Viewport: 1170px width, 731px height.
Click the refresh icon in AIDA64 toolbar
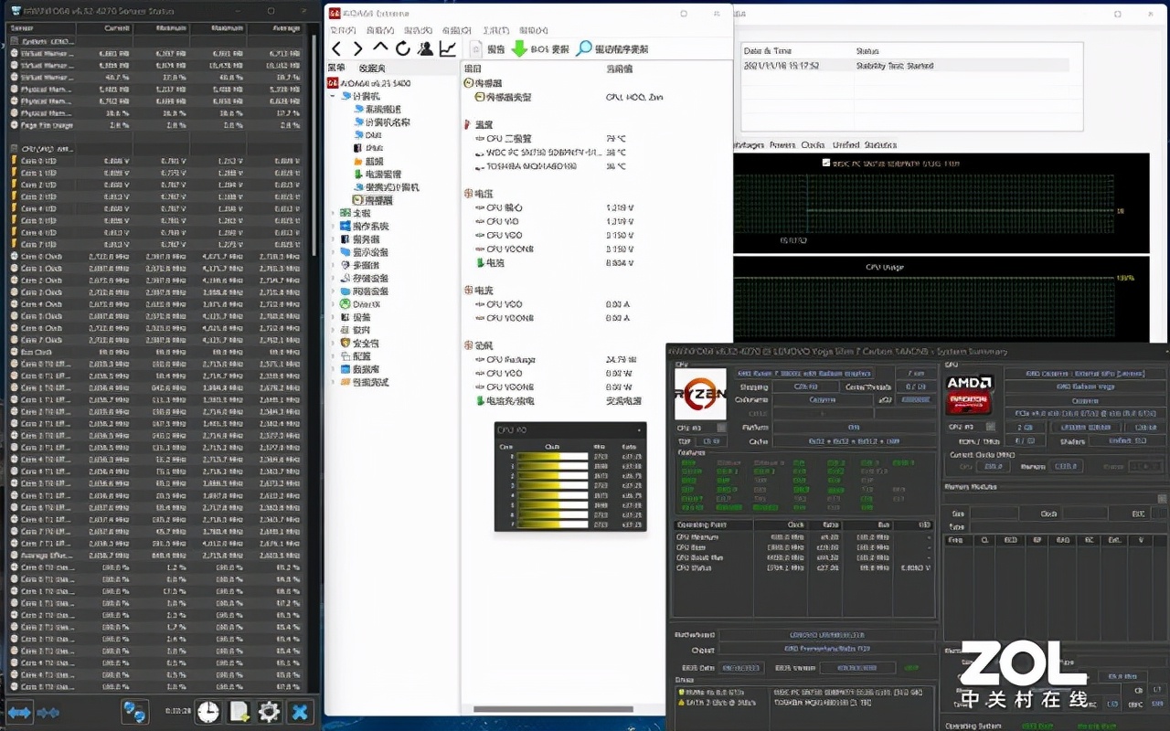pos(403,49)
